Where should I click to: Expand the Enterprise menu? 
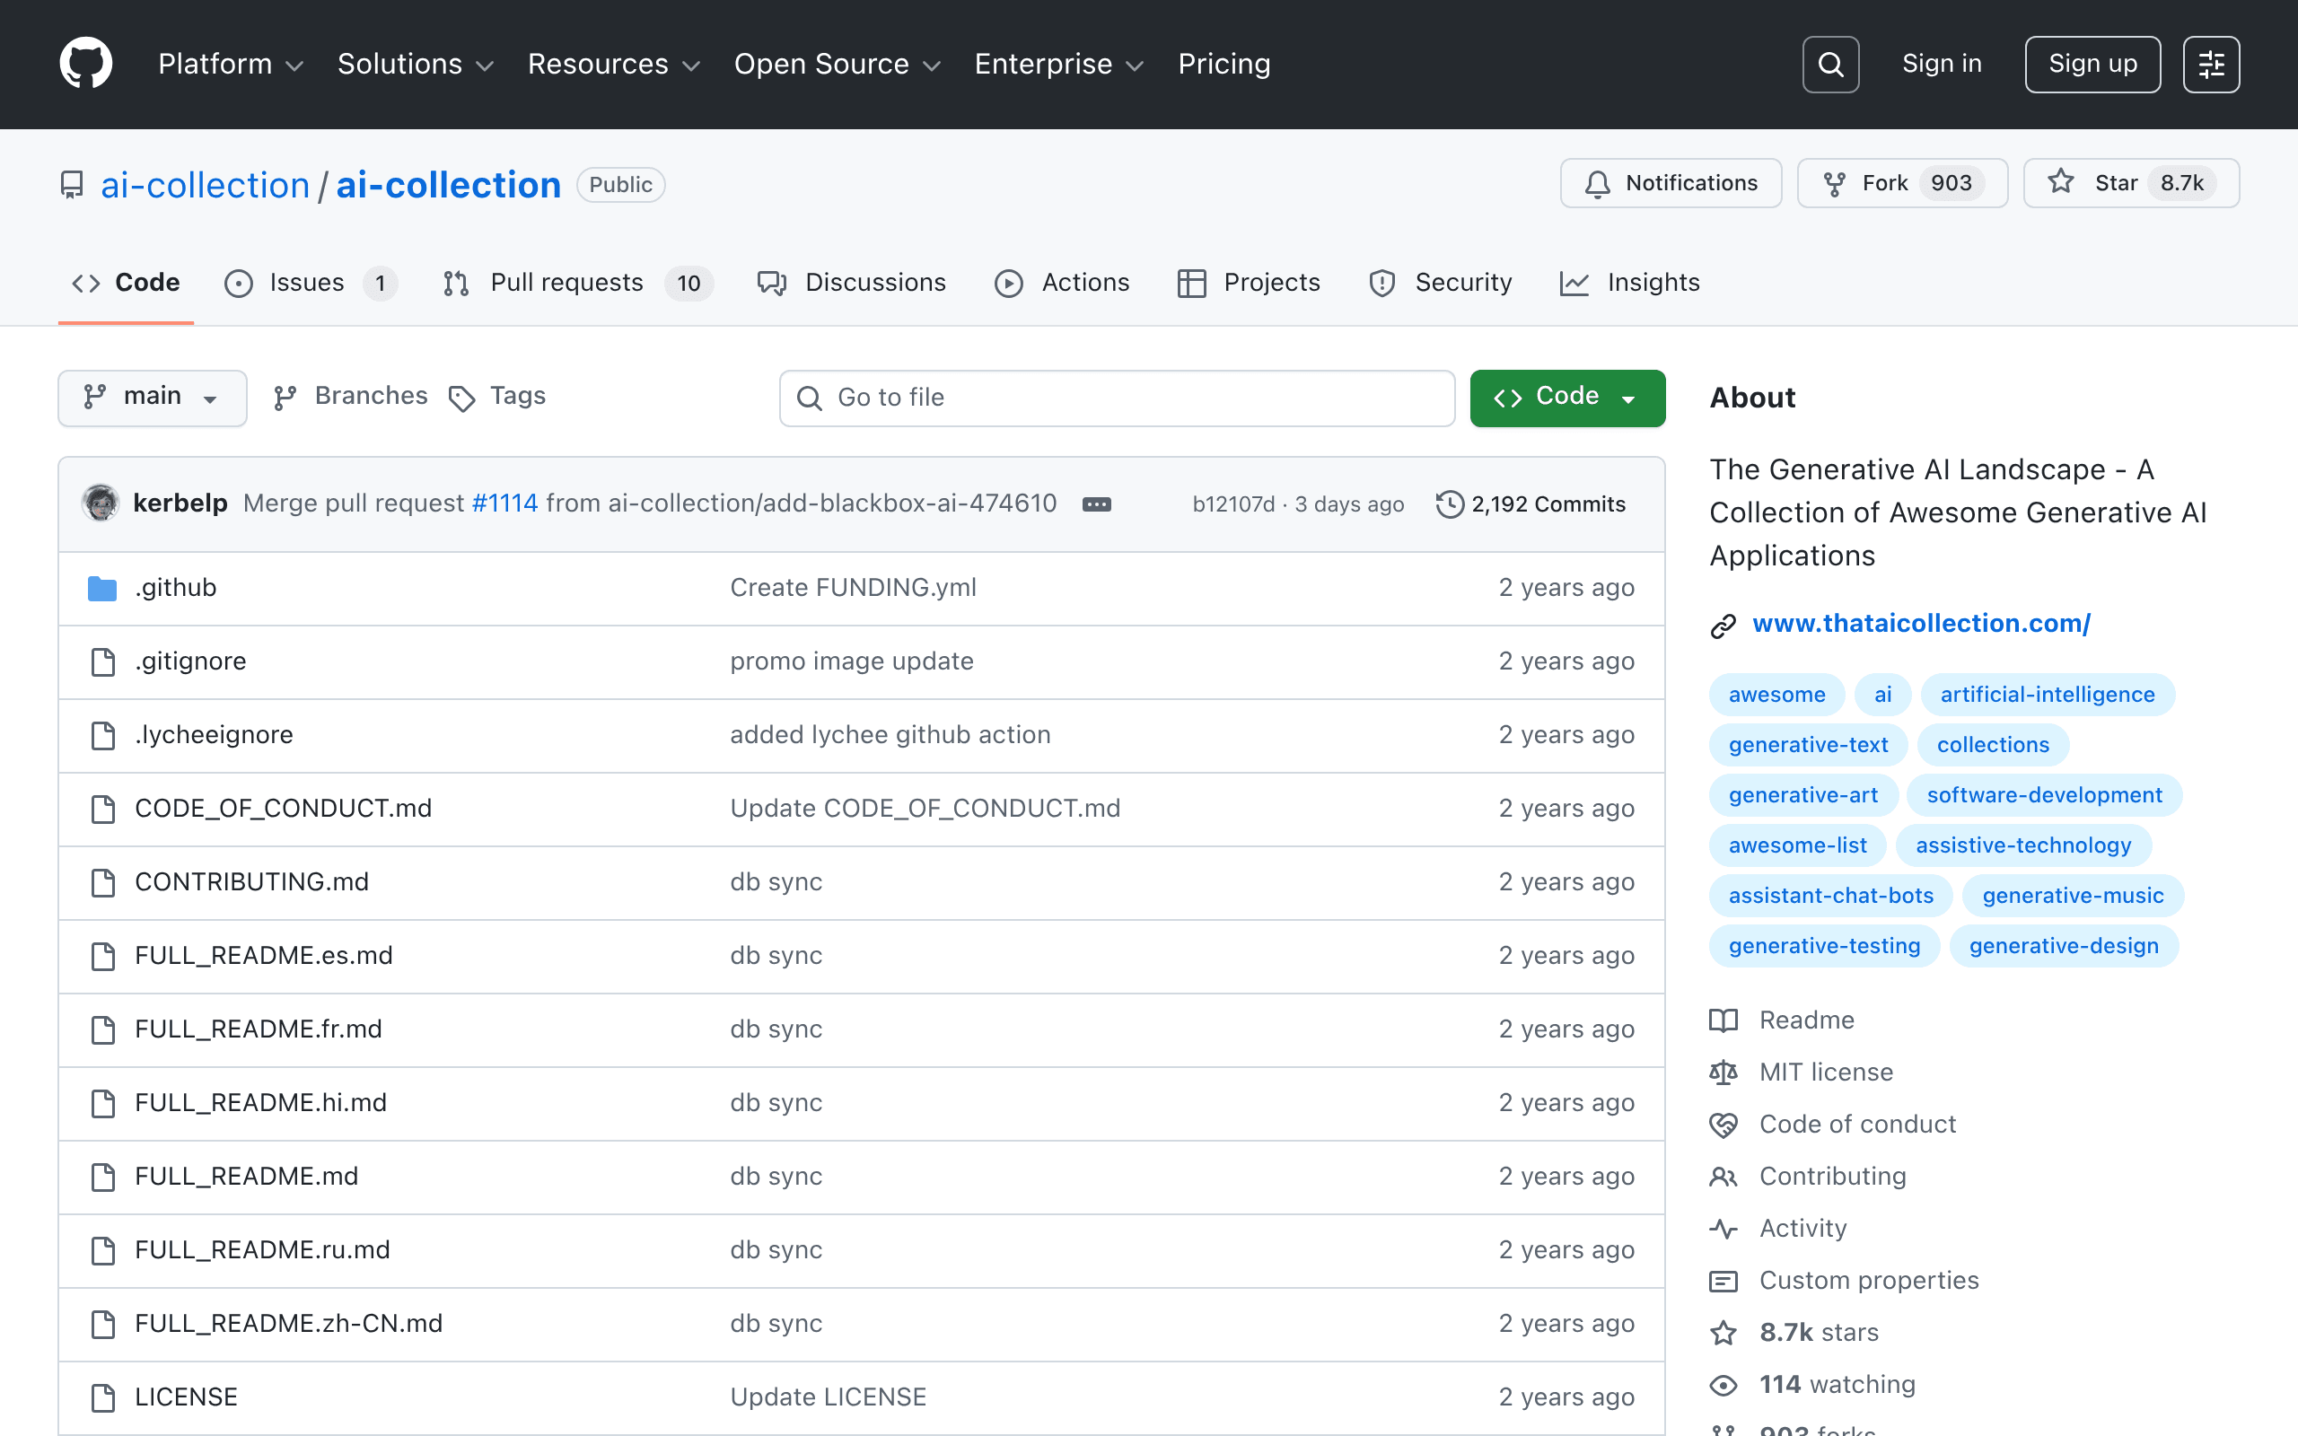coord(1060,65)
